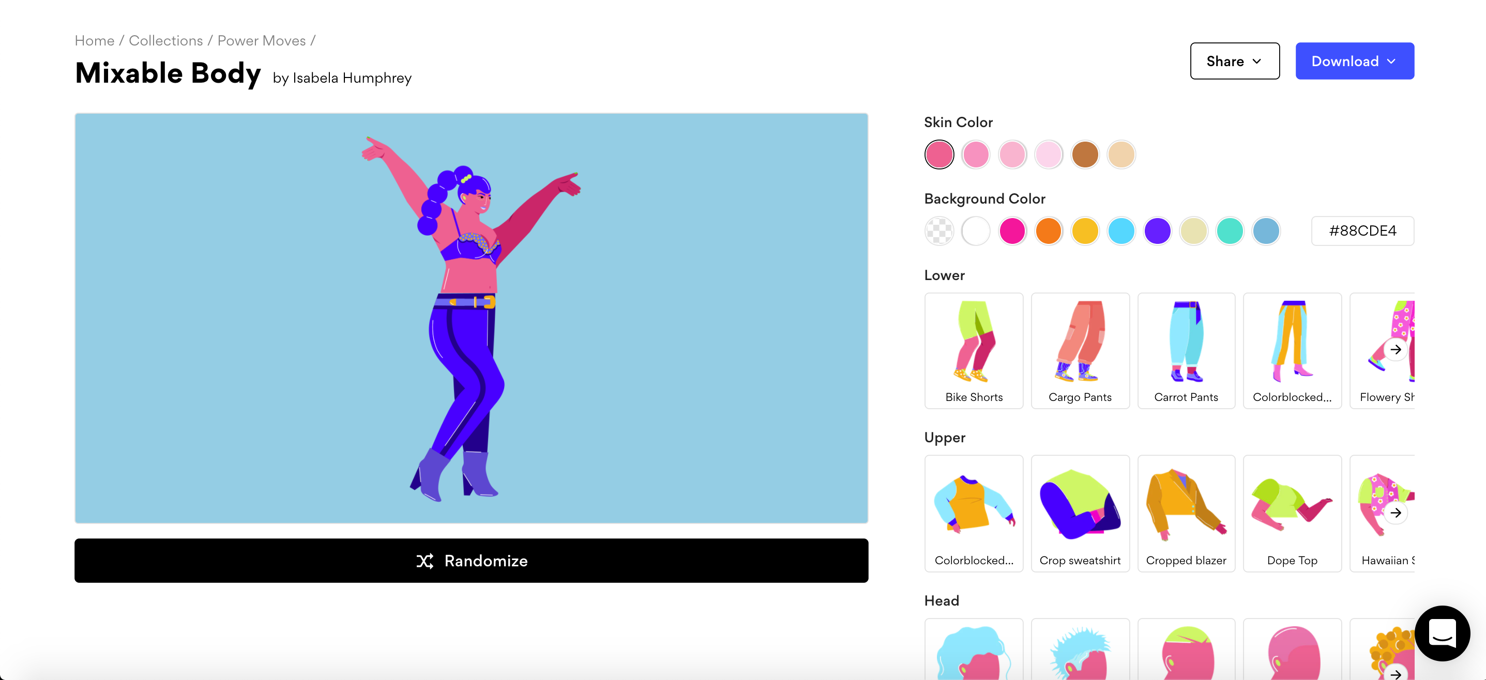Select the hot pink skin color swatch
Image resolution: width=1486 pixels, height=680 pixels.
[x=940, y=154]
